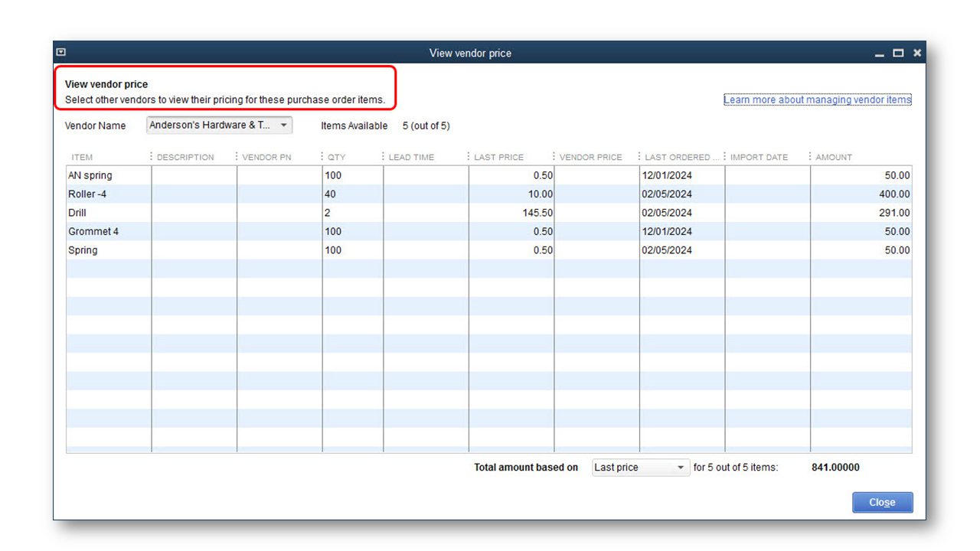Screen dimensions: 980x551
Task: Click the VENDOR PN column header
Action: pyautogui.click(x=266, y=158)
